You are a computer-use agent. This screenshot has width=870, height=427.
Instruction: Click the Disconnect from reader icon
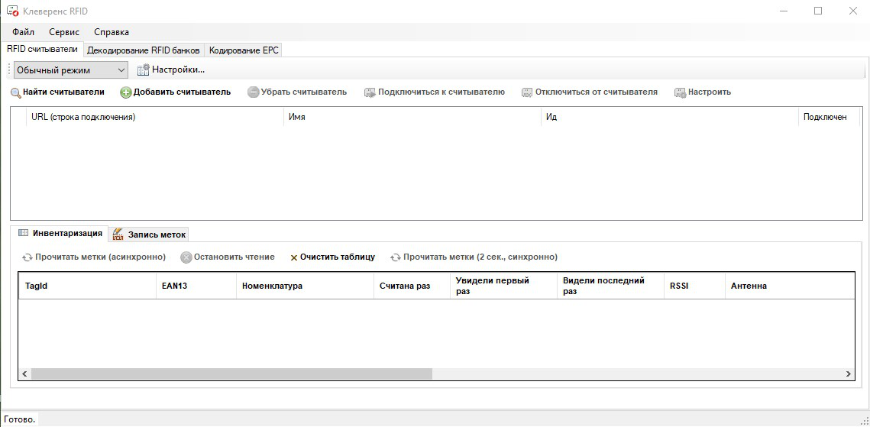click(x=527, y=92)
